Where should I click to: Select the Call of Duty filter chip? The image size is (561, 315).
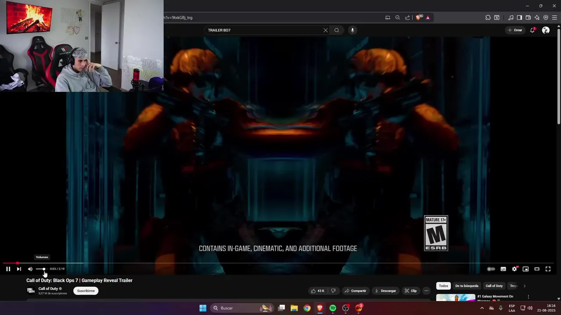[494, 286]
